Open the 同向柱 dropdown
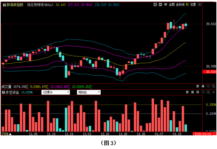Viewport: 217px width, 149px height. tap(88, 92)
